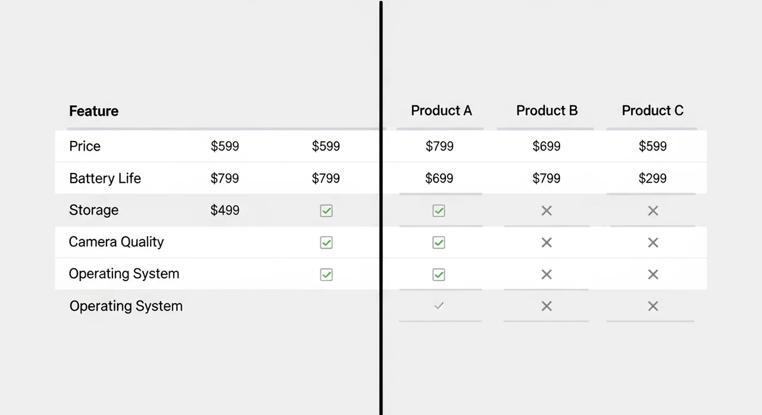Click the Camera Quality row label
The image size is (762, 415).
pyautogui.click(x=116, y=242)
